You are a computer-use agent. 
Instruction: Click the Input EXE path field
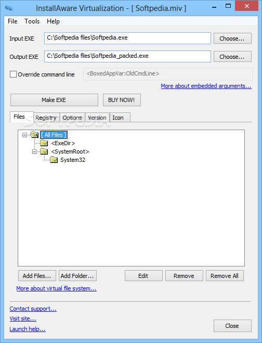tap(127, 38)
